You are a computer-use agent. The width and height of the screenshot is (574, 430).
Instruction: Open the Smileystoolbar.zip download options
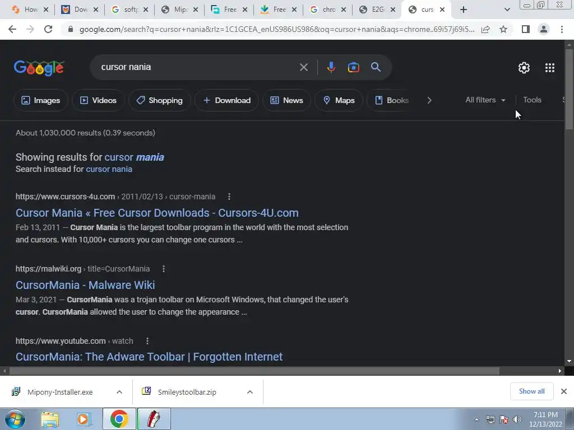250,392
